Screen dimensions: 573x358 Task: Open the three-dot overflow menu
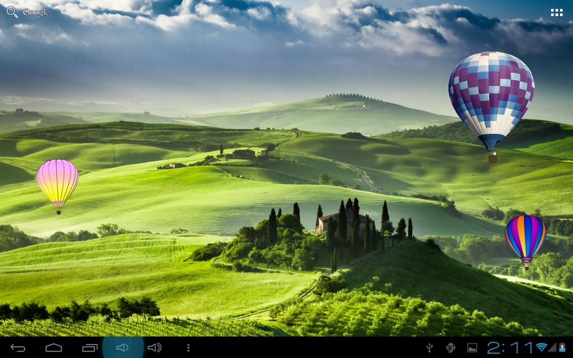pyautogui.click(x=188, y=348)
